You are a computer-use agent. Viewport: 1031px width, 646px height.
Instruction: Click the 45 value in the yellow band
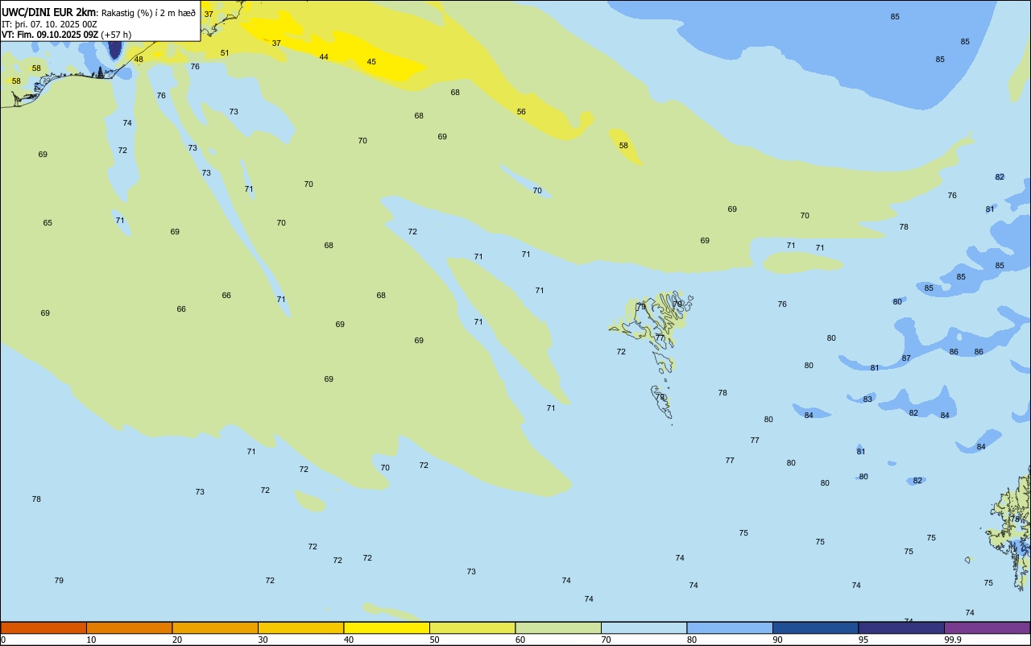371,62
